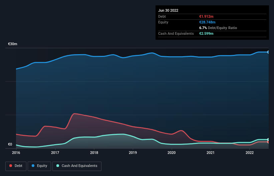The height and width of the screenshot is (176, 274).
Task: Click the €1.912m debt value
Action: pos(206,16)
